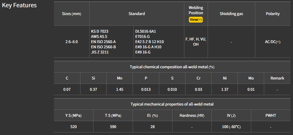
Task: Select the AC/DC(+) polarity value
Action: tap(273, 42)
